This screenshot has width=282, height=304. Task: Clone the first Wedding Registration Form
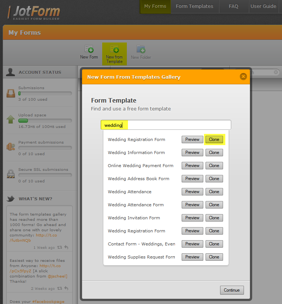point(214,140)
